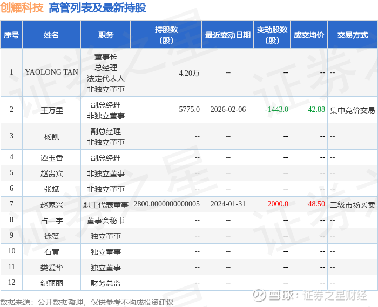Select the name 王万里
378x307 pixels.
tap(52, 110)
